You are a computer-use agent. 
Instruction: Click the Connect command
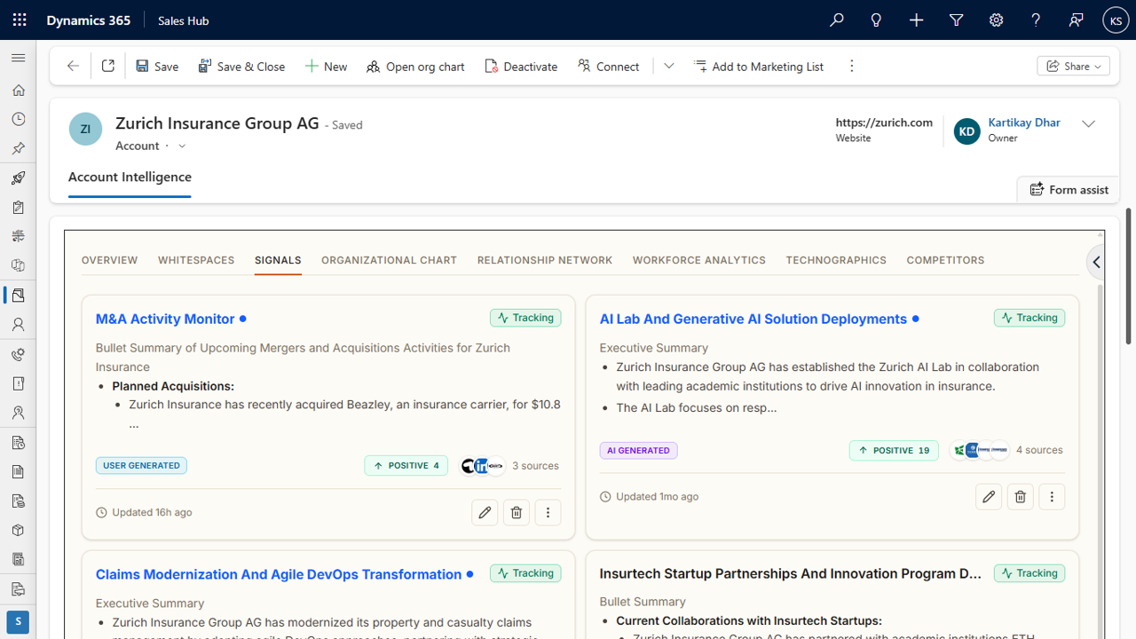pyautogui.click(x=608, y=66)
